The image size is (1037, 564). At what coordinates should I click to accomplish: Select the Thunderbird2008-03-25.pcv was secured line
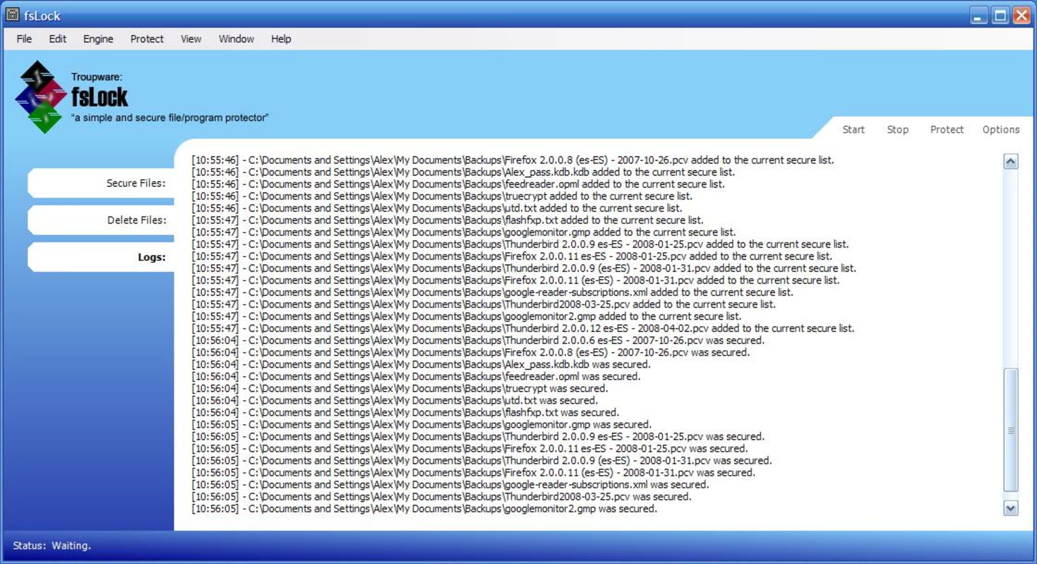tap(442, 496)
